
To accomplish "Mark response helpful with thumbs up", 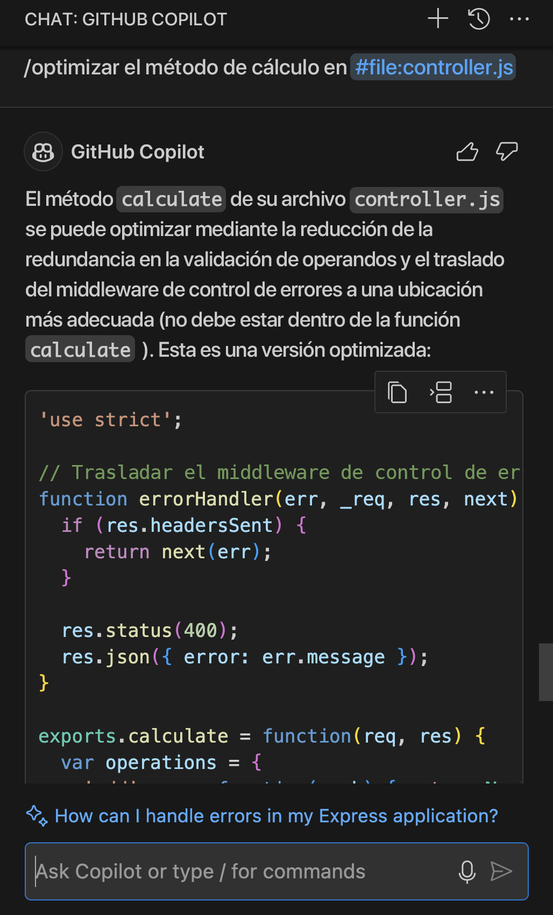I will click(467, 152).
